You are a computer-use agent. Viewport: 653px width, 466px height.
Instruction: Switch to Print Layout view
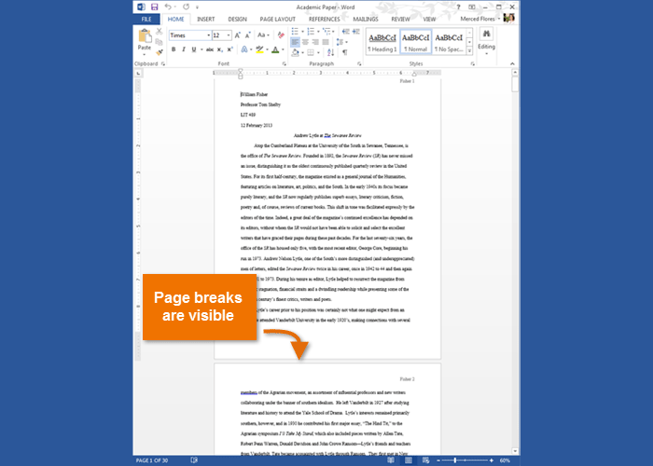409,460
